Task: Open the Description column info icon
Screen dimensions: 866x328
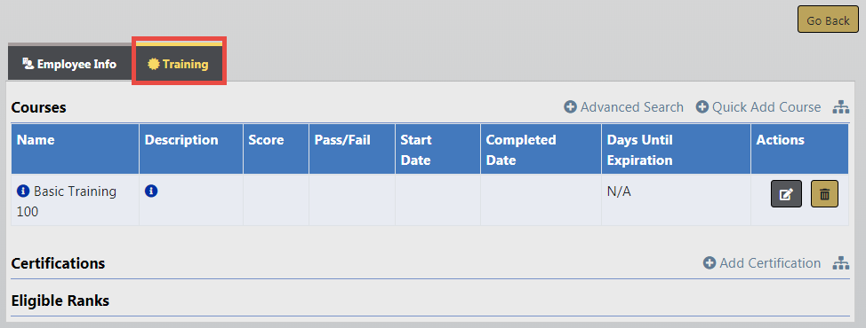Action: [151, 191]
